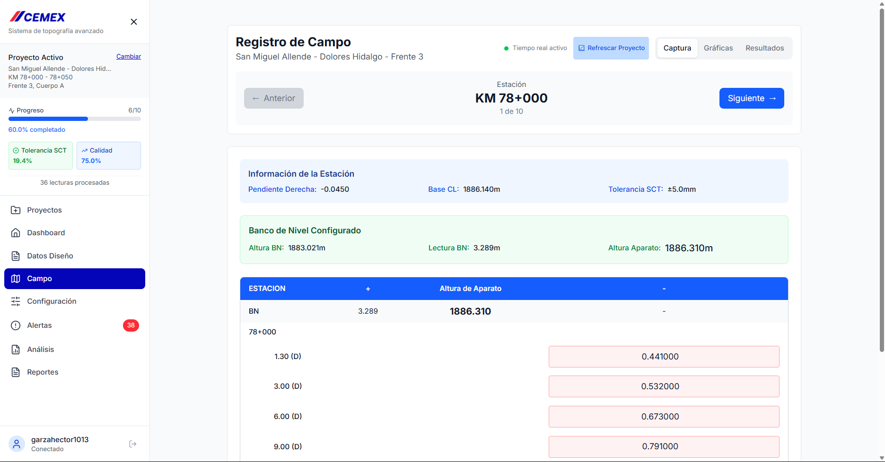Click the project progress bar

(75, 119)
